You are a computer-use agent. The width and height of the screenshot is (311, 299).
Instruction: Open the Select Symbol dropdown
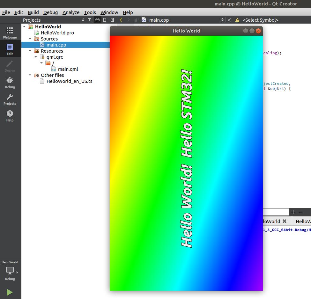click(x=260, y=20)
